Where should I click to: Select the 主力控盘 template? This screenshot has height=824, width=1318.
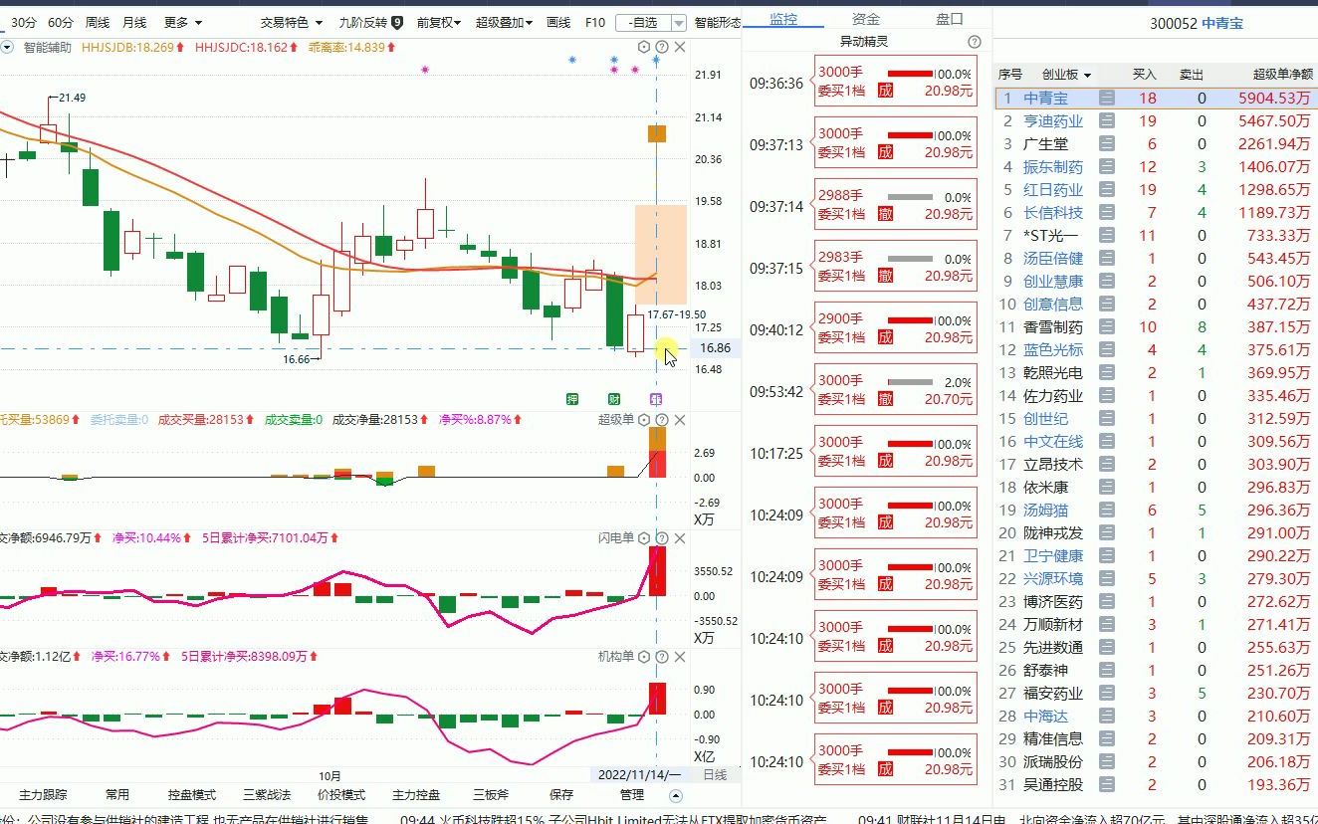[416, 795]
